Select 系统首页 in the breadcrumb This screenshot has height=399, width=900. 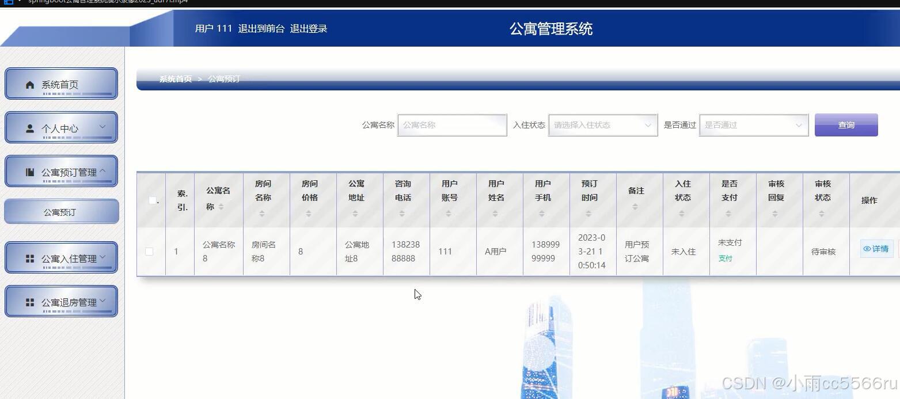(x=174, y=79)
